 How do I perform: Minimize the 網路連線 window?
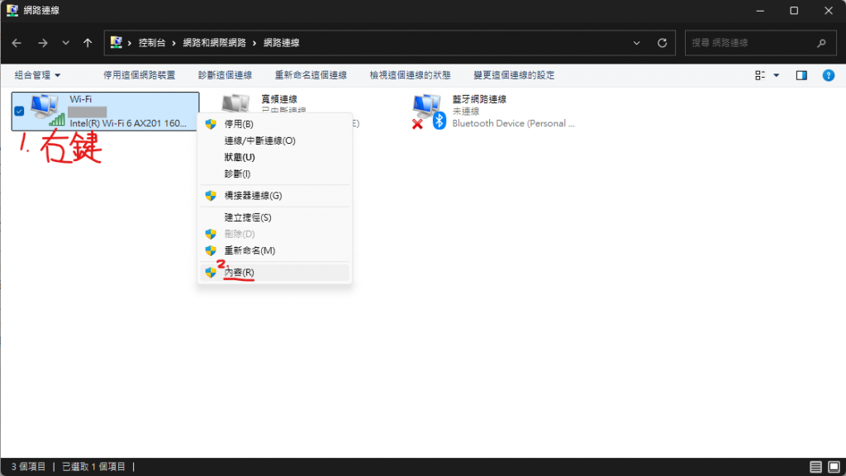point(760,10)
